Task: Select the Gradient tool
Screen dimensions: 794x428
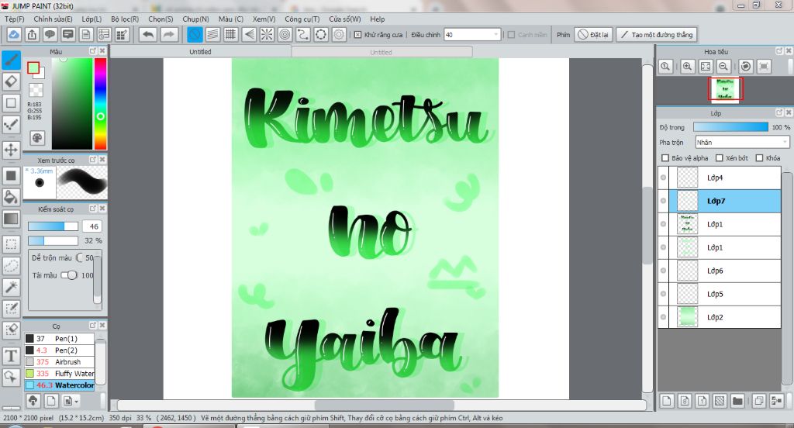Action: tap(11, 219)
